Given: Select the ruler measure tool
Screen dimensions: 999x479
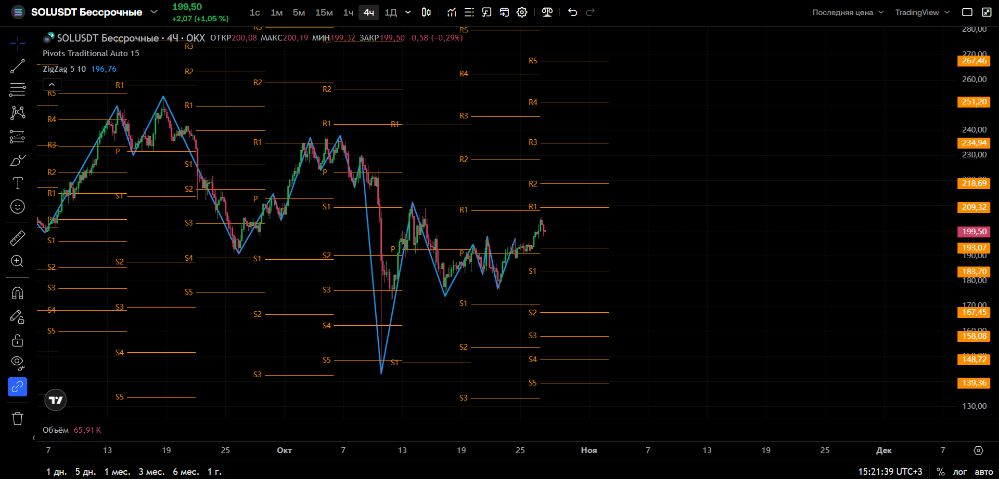Looking at the screenshot, I should point(18,238).
